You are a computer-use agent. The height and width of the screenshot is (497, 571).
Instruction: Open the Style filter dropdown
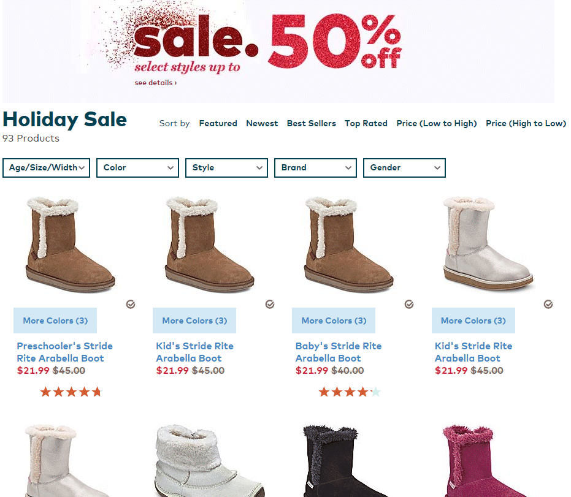tap(226, 168)
